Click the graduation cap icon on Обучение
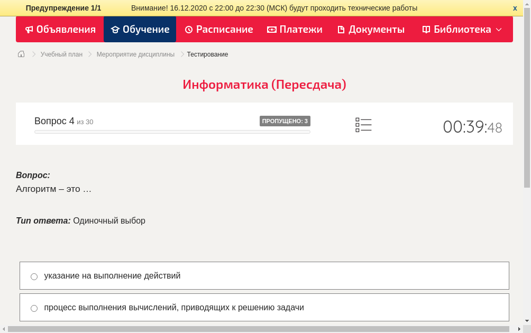Viewport: 531px width, 333px height. click(x=115, y=30)
